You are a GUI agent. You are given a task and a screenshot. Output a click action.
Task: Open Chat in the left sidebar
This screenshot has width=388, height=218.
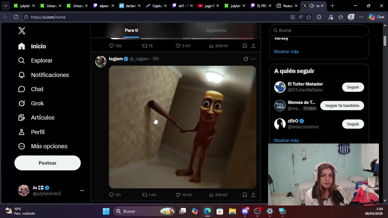tap(31, 89)
